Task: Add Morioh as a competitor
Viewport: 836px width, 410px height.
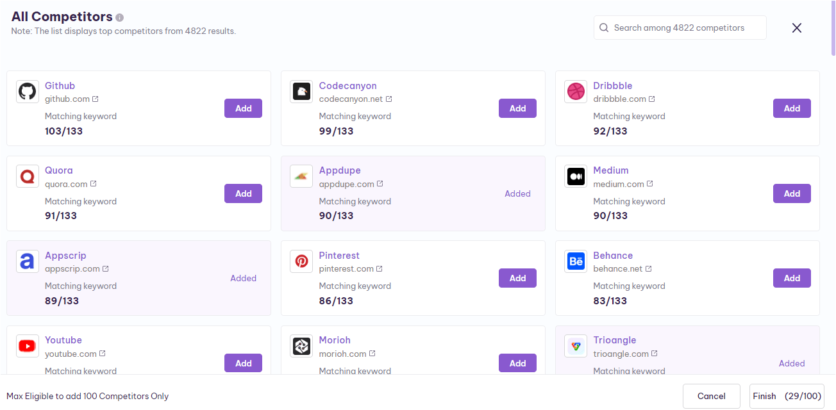Action: [517, 363]
